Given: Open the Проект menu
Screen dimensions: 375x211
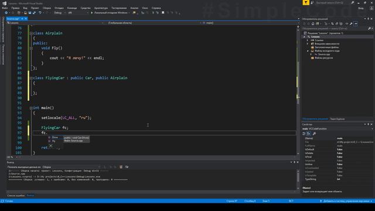Looking at the screenshot, I should coord(35,8).
